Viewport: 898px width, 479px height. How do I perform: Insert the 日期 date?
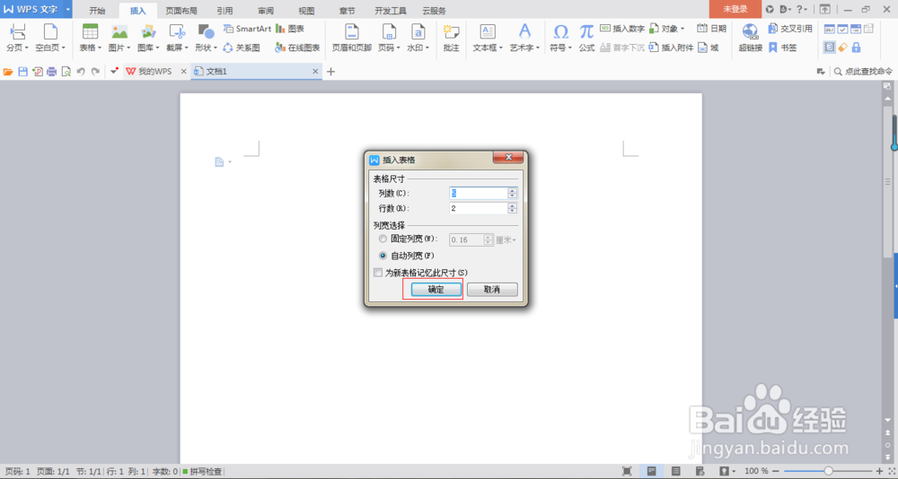[x=712, y=29]
